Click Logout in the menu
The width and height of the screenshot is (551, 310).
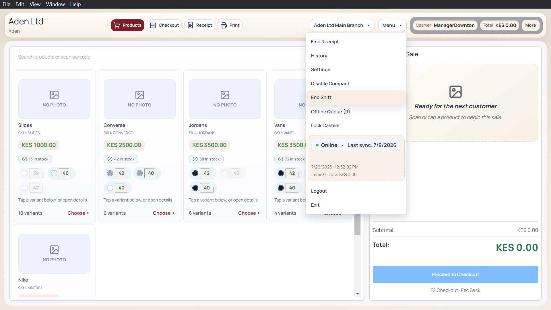point(356,191)
